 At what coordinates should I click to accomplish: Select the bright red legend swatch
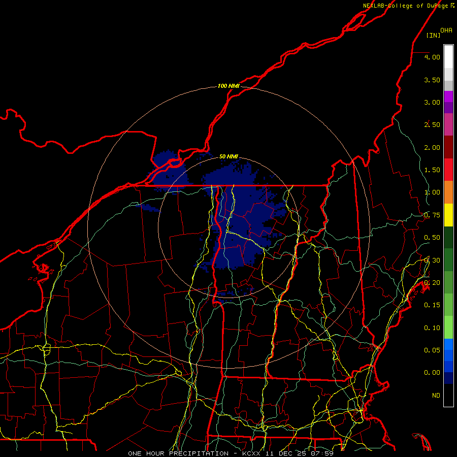pyautogui.click(x=448, y=170)
